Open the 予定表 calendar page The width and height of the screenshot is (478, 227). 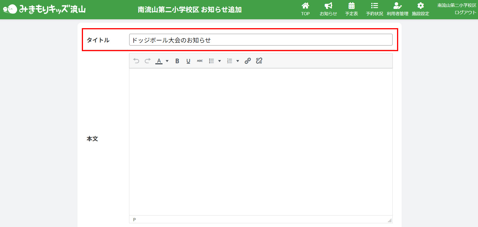tap(352, 9)
